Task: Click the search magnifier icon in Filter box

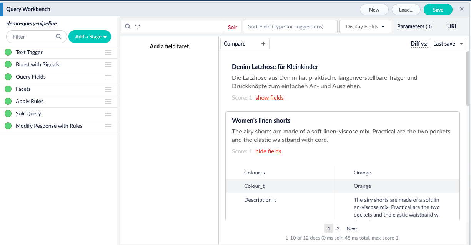Action: (x=58, y=36)
